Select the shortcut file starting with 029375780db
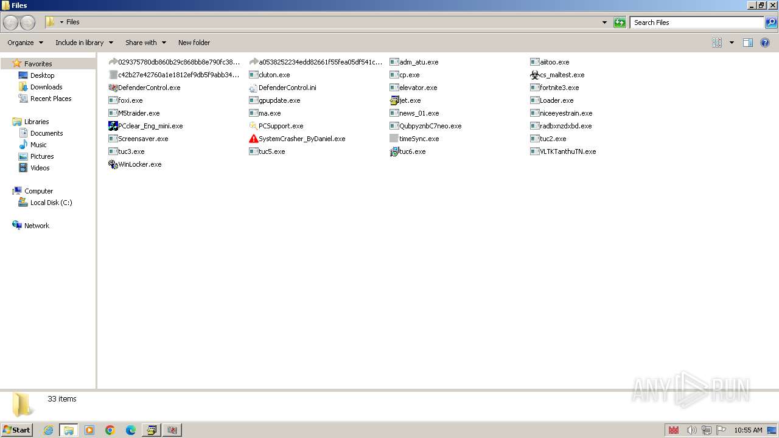 click(174, 62)
